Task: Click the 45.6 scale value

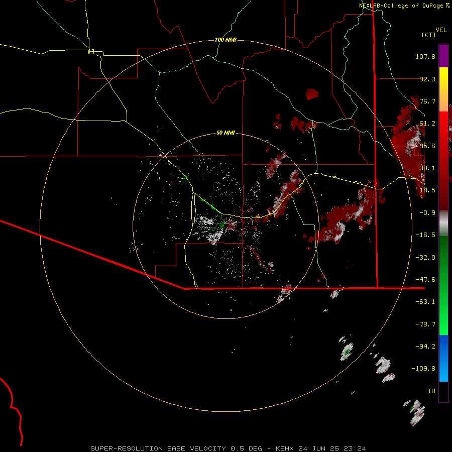Action: [427, 146]
